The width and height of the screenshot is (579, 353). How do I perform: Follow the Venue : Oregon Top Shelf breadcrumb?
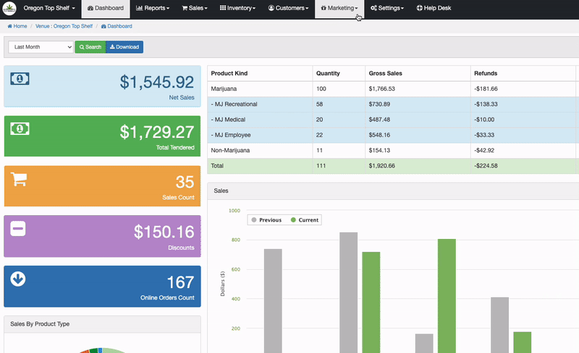click(x=64, y=26)
